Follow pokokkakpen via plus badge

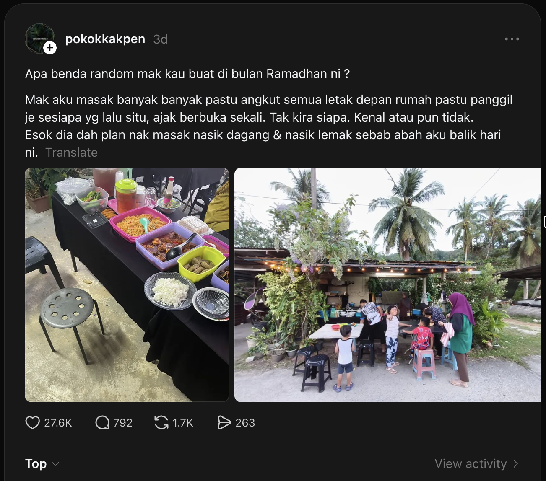(50, 48)
